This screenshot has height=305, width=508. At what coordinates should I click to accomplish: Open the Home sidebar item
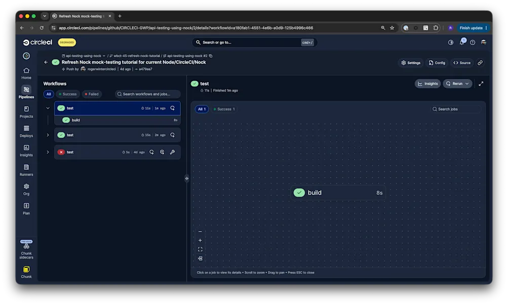[26, 73]
